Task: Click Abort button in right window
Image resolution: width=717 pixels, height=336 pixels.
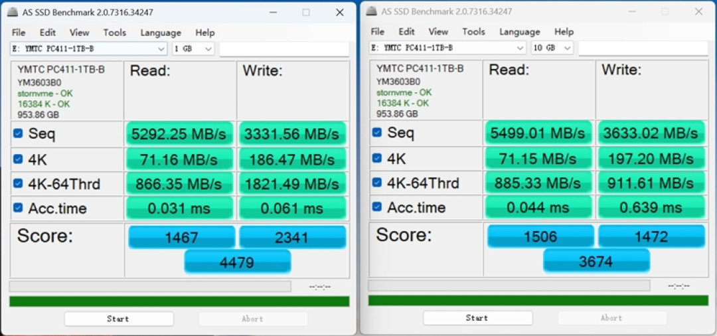Action: coord(612,317)
